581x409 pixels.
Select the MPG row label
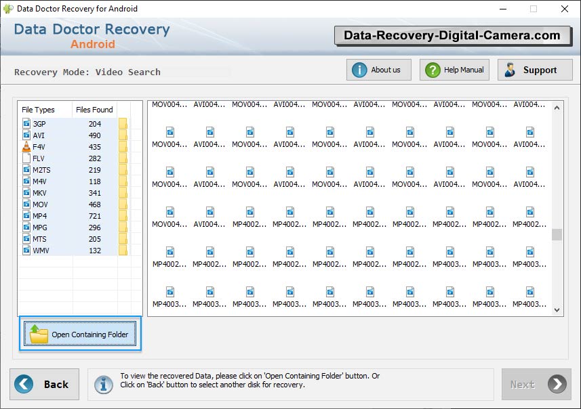(39, 228)
